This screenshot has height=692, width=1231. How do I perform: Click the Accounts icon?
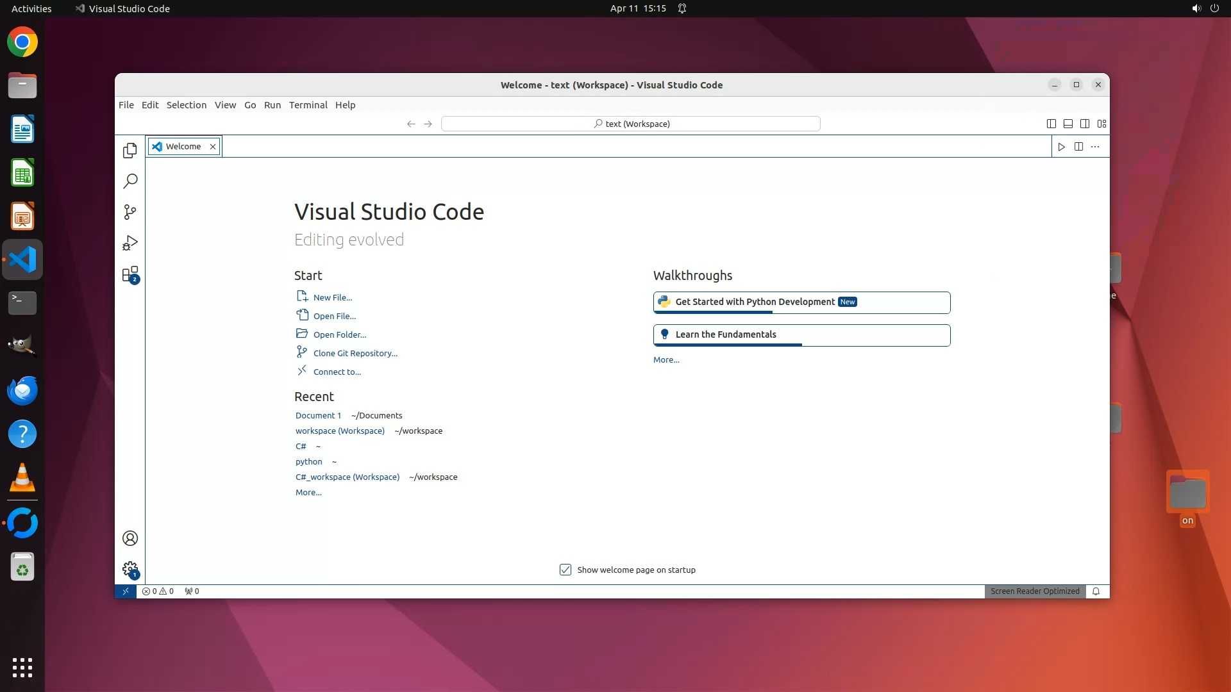coord(130,538)
